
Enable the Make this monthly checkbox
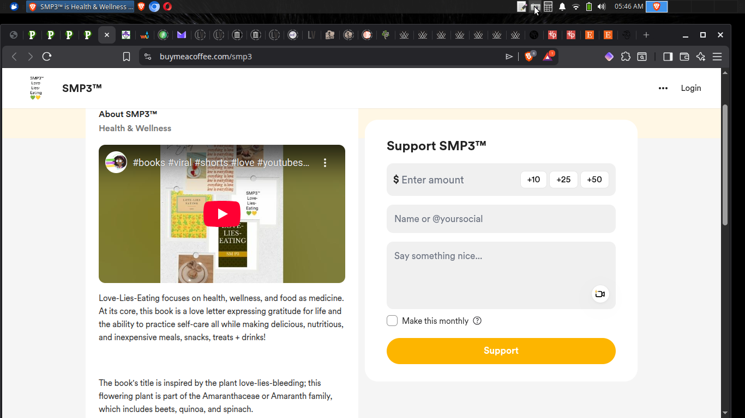click(392, 321)
